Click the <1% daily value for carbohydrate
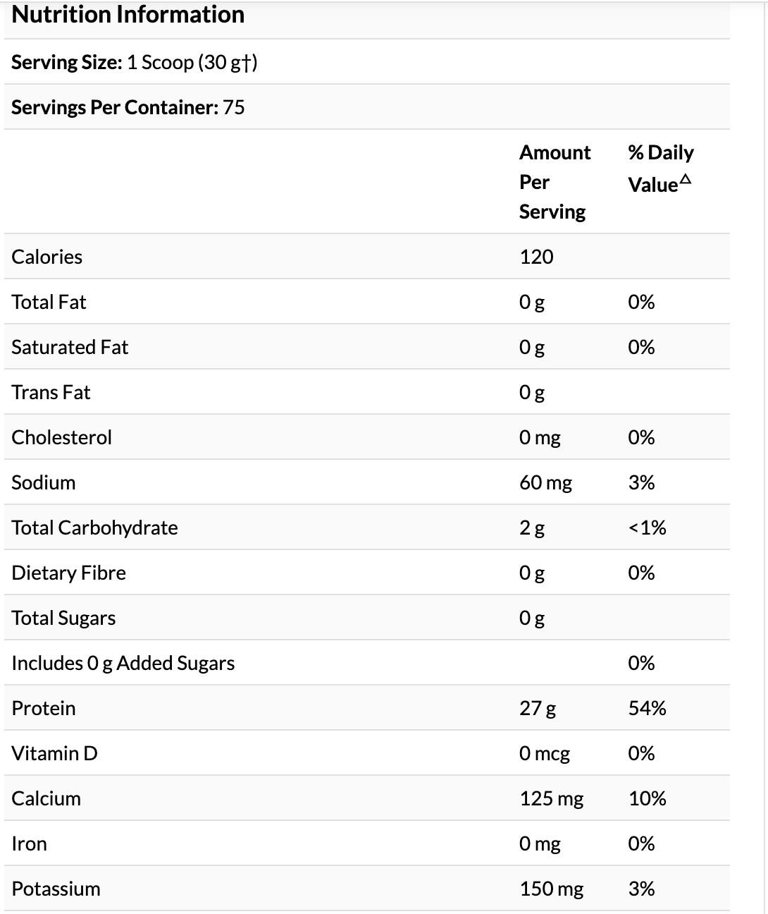 pyautogui.click(x=647, y=528)
